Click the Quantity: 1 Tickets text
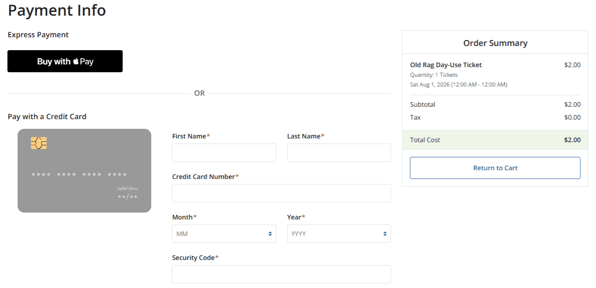 pos(434,75)
